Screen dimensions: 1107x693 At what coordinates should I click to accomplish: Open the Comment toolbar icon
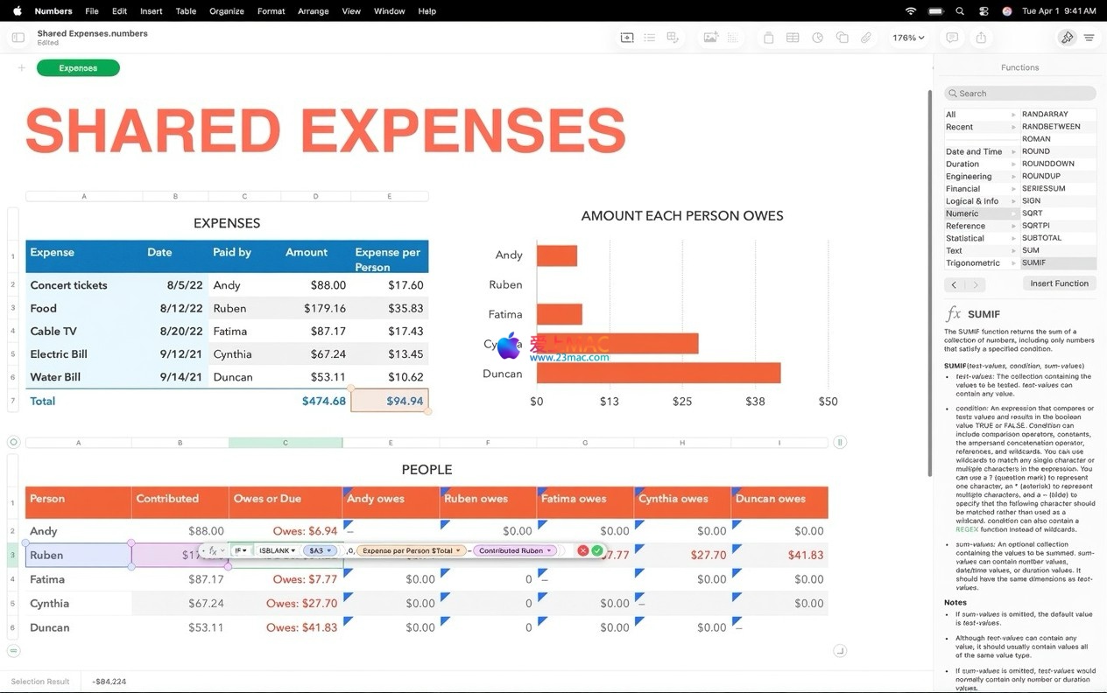952,38
